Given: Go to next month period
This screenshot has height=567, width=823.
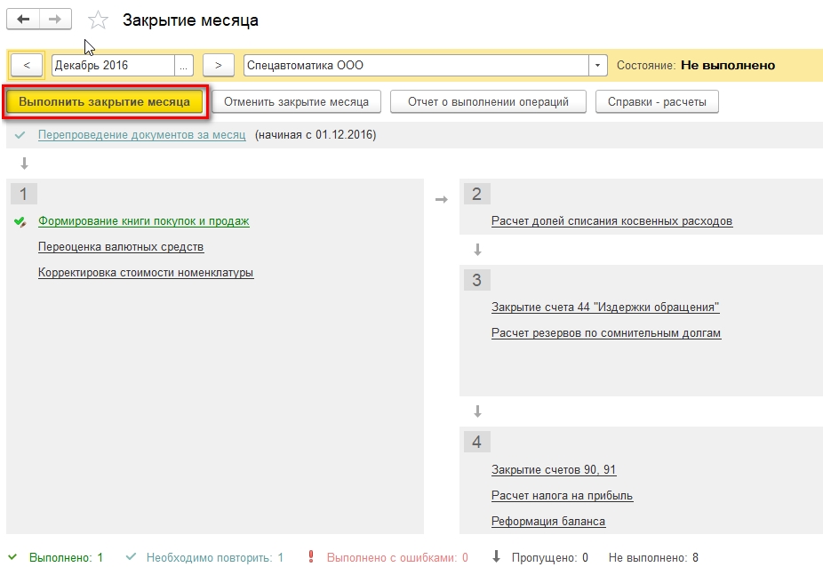Looking at the screenshot, I should pyautogui.click(x=218, y=66).
